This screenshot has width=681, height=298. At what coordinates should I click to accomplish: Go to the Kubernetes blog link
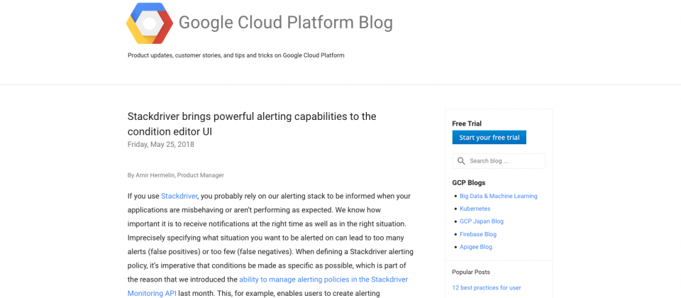click(x=475, y=209)
